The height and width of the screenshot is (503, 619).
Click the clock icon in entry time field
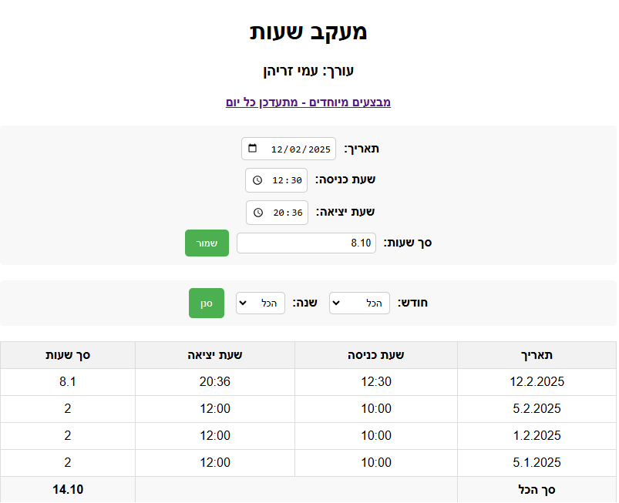(257, 180)
